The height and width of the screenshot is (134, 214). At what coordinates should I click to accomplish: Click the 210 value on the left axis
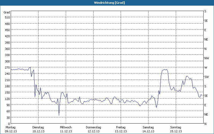7,80
